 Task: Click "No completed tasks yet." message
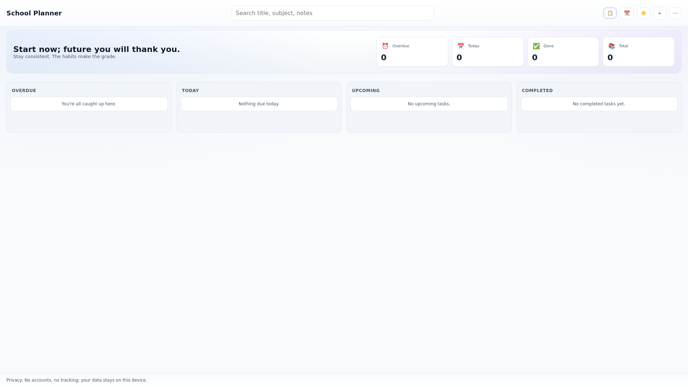[599, 104]
